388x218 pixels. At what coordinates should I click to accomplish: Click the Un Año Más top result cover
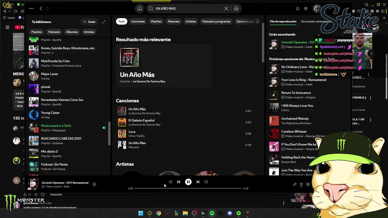click(x=129, y=57)
